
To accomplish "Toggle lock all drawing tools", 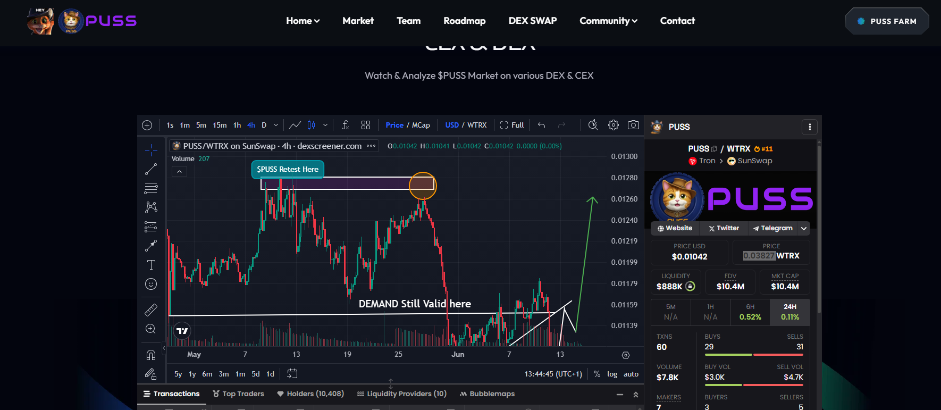I will (151, 374).
